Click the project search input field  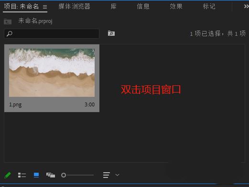(52, 33)
